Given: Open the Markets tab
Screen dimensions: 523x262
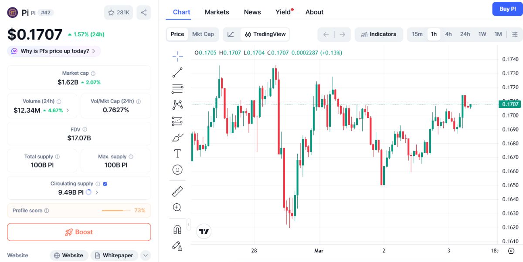Looking at the screenshot, I should point(217,12).
